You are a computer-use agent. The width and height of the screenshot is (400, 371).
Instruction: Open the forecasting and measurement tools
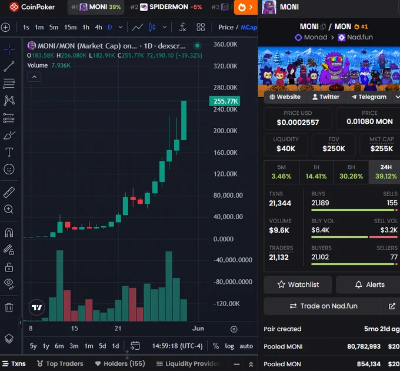point(9,118)
